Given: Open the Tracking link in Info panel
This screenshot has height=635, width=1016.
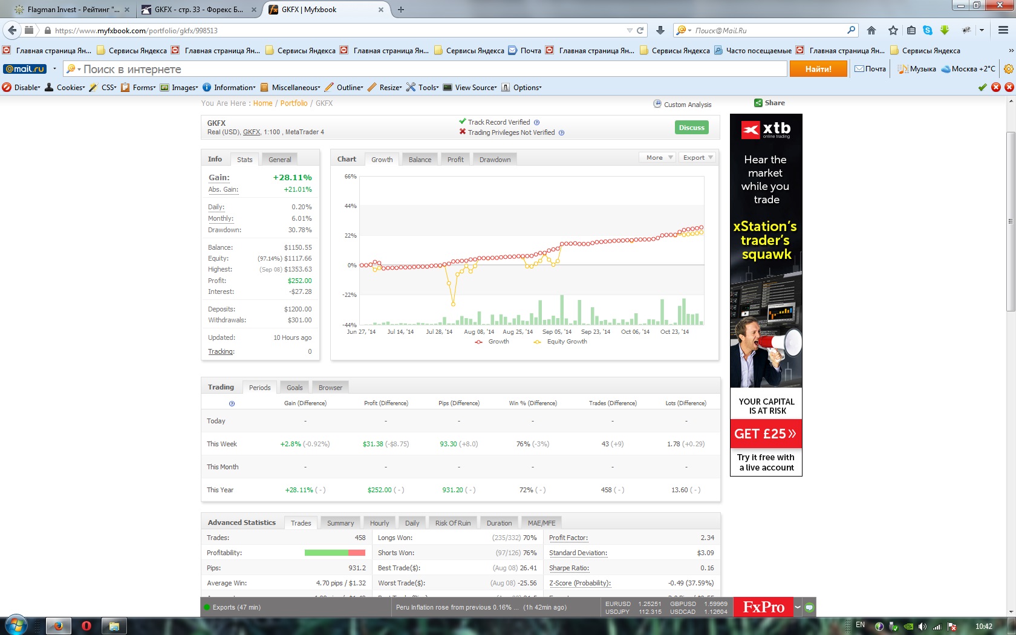Looking at the screenshot, I should [221, 352].
